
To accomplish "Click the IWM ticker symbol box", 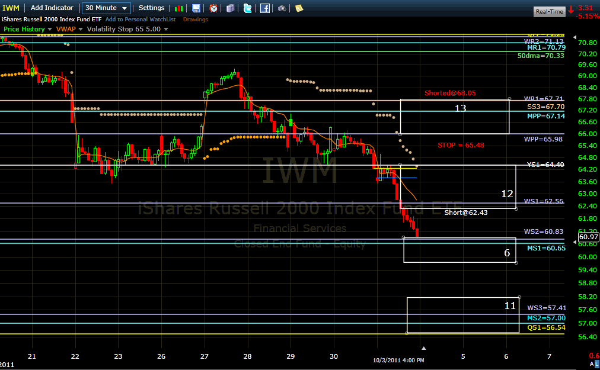I will (11, 8).
